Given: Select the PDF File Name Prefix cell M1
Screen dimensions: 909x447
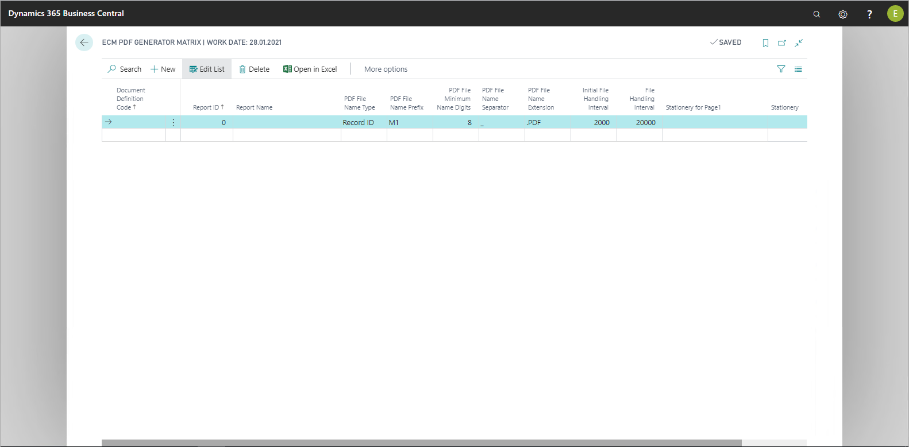Looking at the screenshot, I should pos(409,122).
